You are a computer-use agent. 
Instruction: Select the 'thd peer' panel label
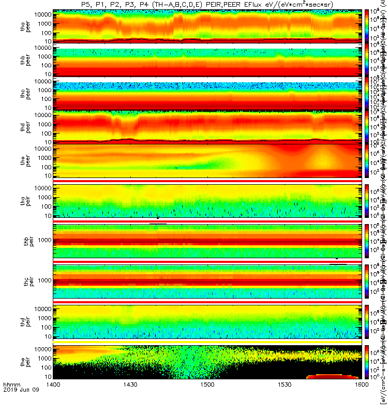click(x=25, y=127)
